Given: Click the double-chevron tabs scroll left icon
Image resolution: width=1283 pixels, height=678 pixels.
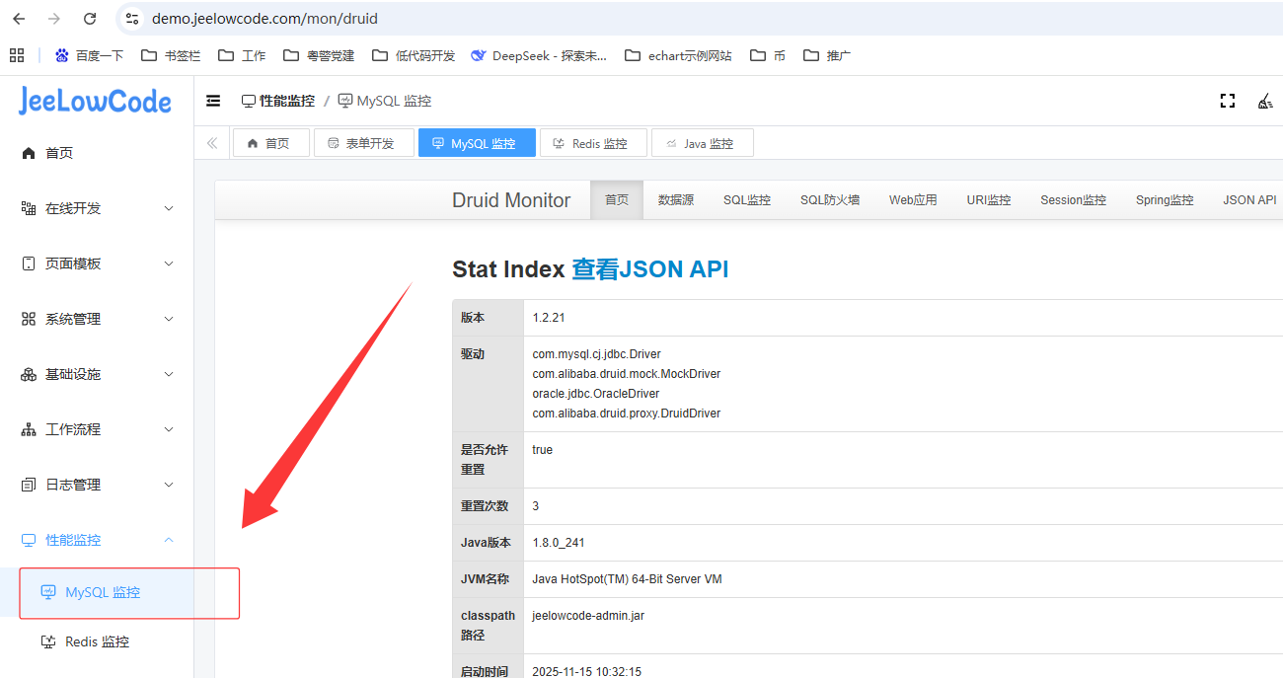Looking at the screenshot, I should 212,143.
